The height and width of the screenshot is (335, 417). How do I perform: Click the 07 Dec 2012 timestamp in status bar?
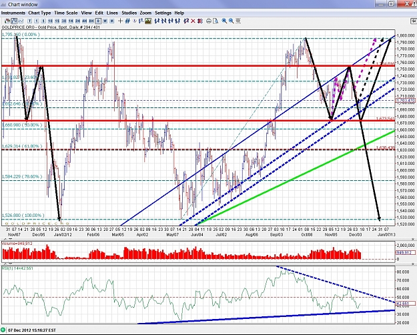coord(32,330)
